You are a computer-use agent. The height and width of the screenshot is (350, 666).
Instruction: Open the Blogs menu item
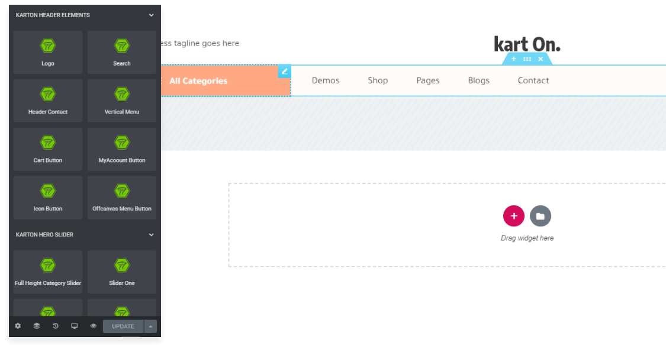pyautogui.click(x=479, y=80)
